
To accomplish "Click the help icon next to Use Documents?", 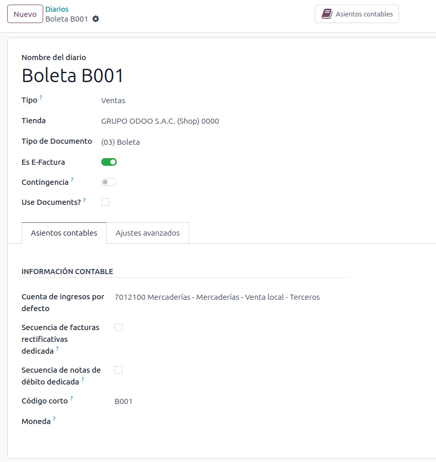I will click(x=84, y=200).
